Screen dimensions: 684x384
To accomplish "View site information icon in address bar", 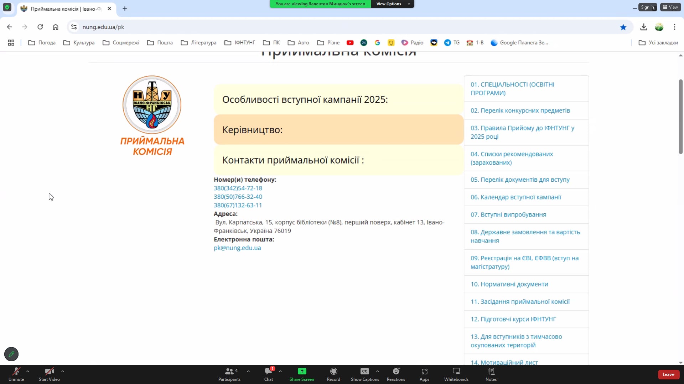I will pyautogui.click(x=74, y=27).
